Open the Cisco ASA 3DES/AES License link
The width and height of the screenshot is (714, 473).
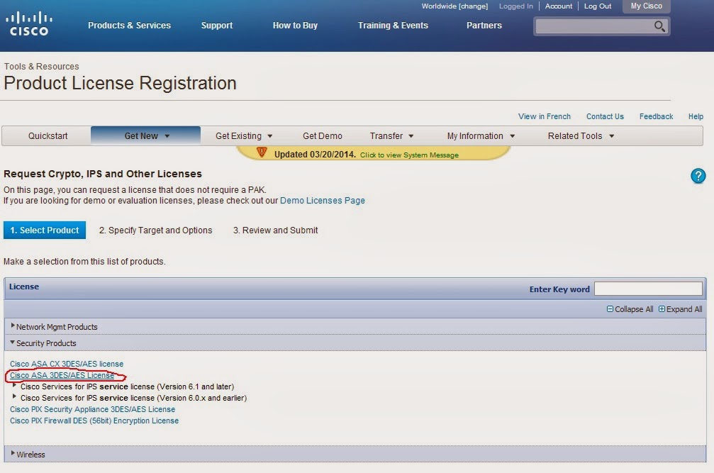[62, 375]
